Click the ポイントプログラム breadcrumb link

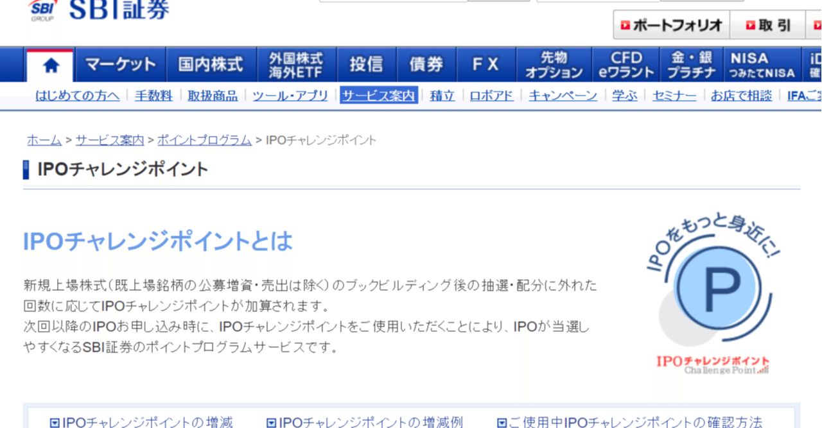[204, 140]
